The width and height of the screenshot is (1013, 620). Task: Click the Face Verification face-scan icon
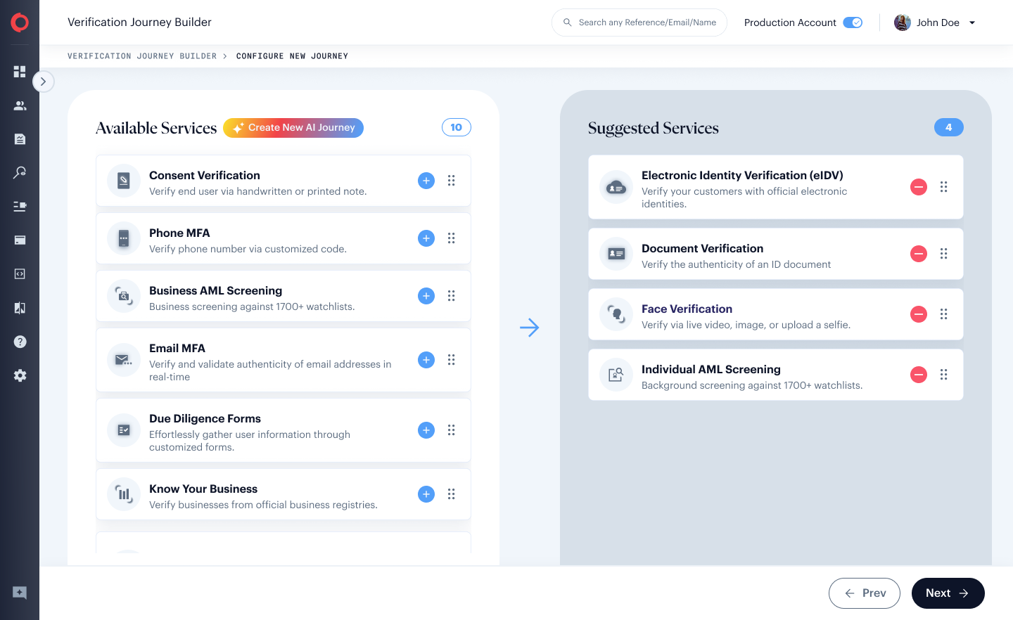(x=616, y=314)
